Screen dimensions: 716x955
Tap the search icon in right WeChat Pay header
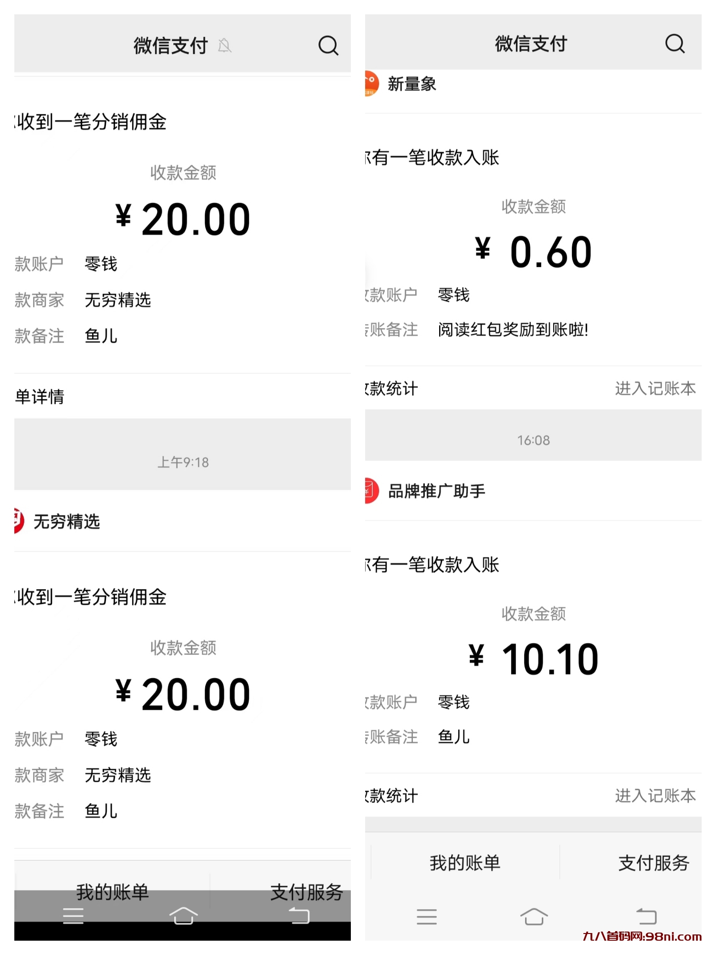click(675, 44)
